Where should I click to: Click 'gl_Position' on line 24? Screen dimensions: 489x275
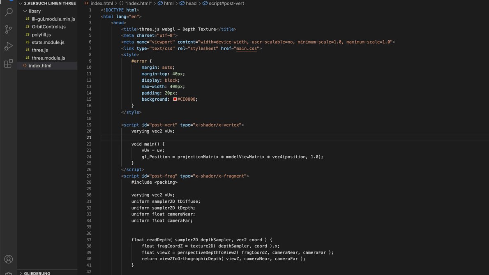point(156,157)
